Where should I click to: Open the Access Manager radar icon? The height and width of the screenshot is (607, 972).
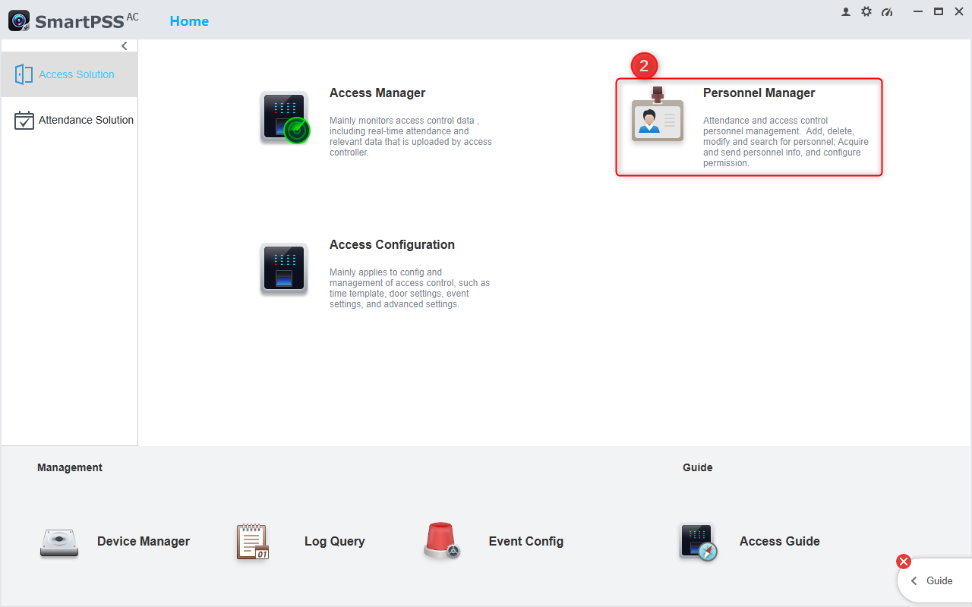[x=285, y=118]
